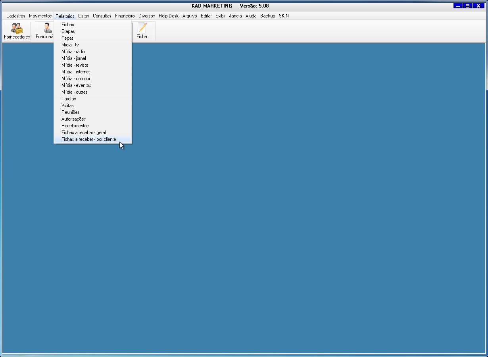488x357 pixels.
Task: Open the Ficha pencil icon
Action: 142,31
